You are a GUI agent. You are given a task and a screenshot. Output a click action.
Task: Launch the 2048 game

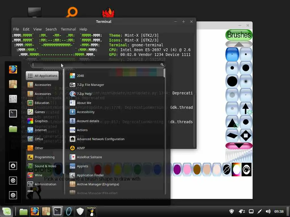[77, 76]
